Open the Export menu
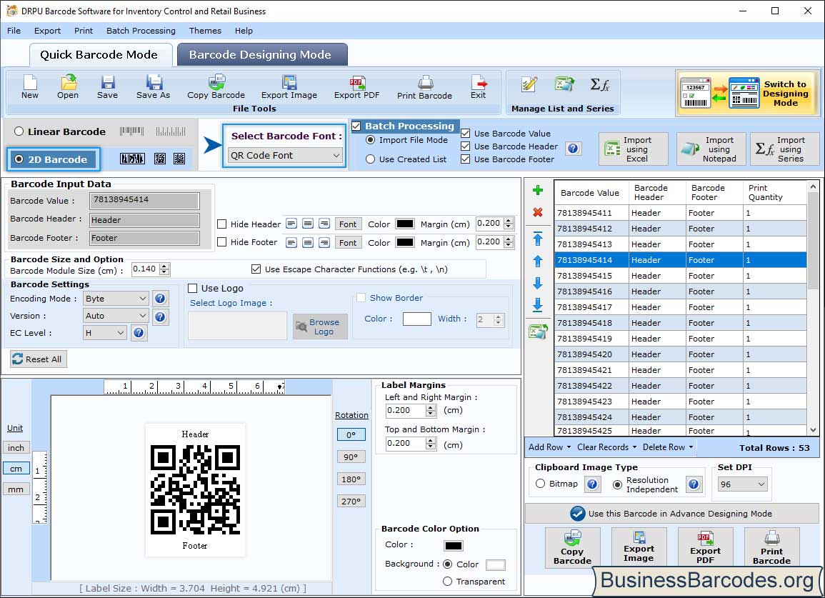825x598 pixels. (x=47, y=31)
